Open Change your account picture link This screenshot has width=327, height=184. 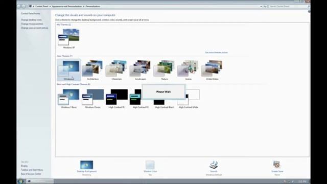tap(34, 28)
